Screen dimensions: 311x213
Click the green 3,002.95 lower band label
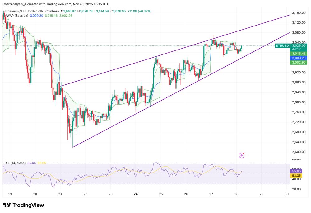pos(298,62)
